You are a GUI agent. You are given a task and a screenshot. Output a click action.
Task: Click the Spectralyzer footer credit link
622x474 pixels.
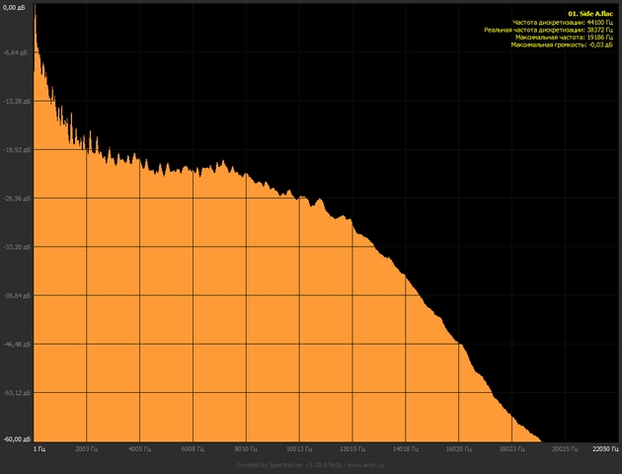pyautogui.click(x=311, y=464)
